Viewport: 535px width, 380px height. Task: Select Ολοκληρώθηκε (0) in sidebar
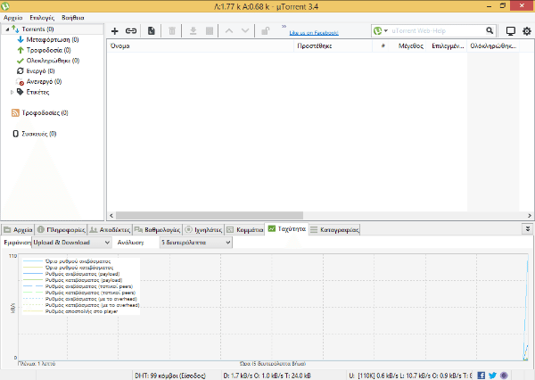tap(53, 61)
